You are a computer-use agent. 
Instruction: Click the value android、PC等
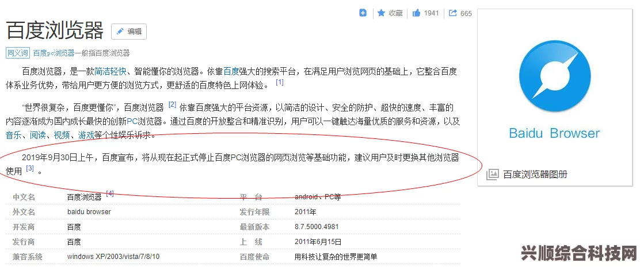tap(318, 198)
